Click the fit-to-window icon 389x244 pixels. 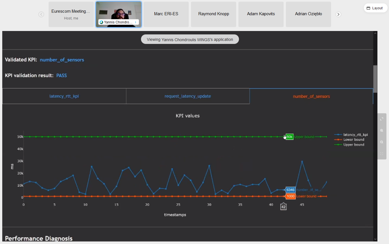[382, 154]
